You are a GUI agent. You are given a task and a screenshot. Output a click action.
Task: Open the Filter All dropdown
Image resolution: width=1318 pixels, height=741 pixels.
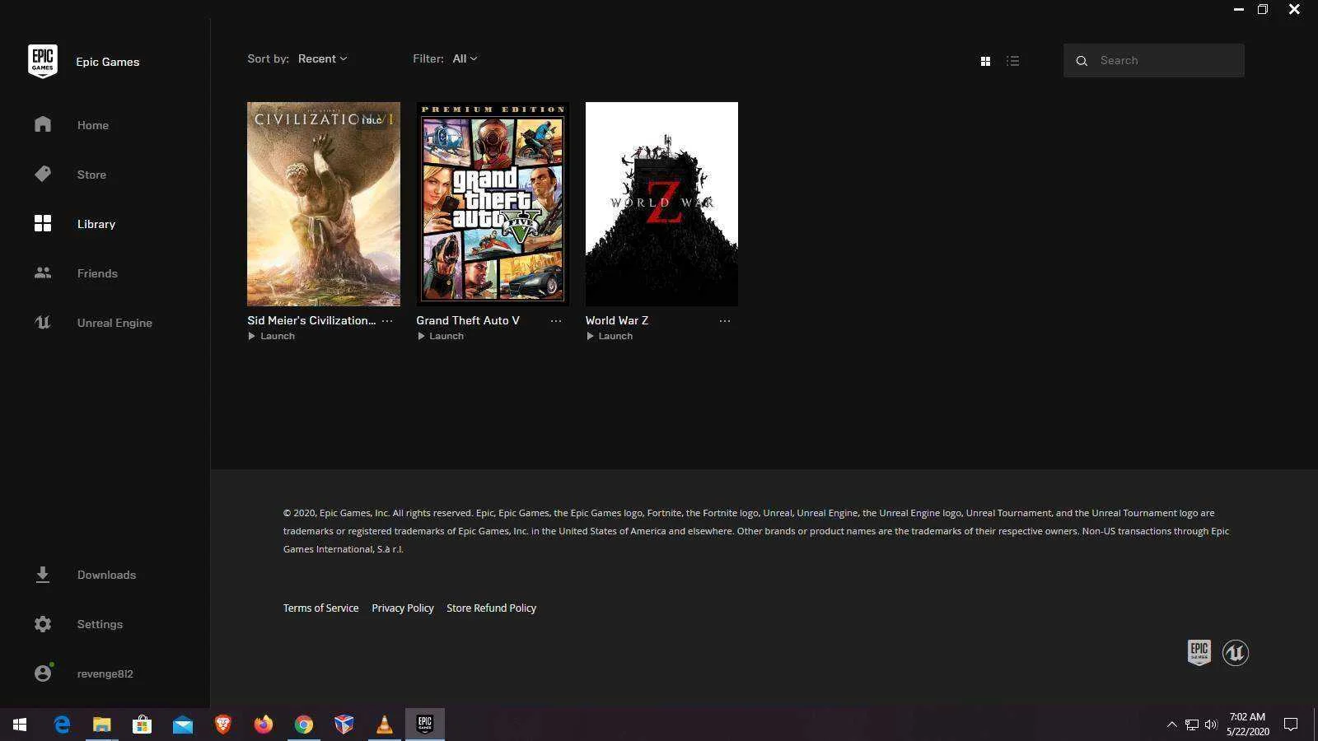point(465,58)
